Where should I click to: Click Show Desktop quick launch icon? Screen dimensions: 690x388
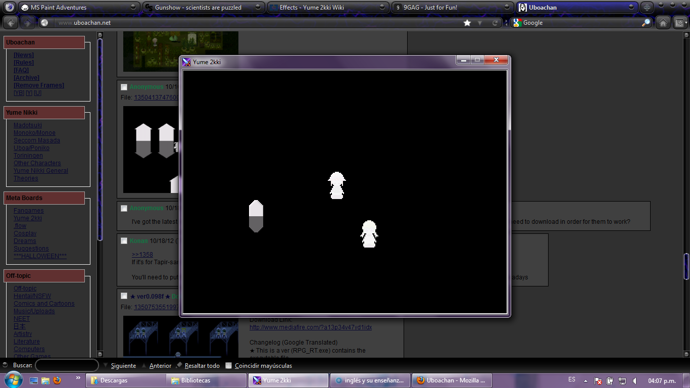(x=34, y=380)
